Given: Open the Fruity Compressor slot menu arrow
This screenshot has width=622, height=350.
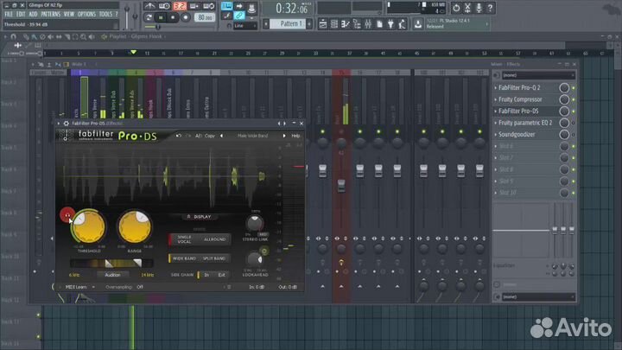Looking at the screenshot, I should coord(497,99).
